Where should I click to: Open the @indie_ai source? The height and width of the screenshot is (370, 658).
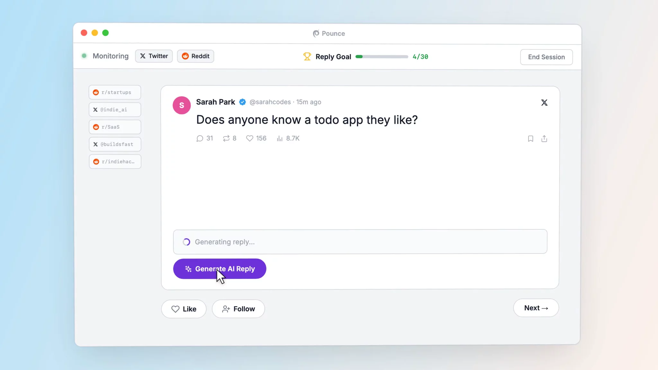click(115, 110)
